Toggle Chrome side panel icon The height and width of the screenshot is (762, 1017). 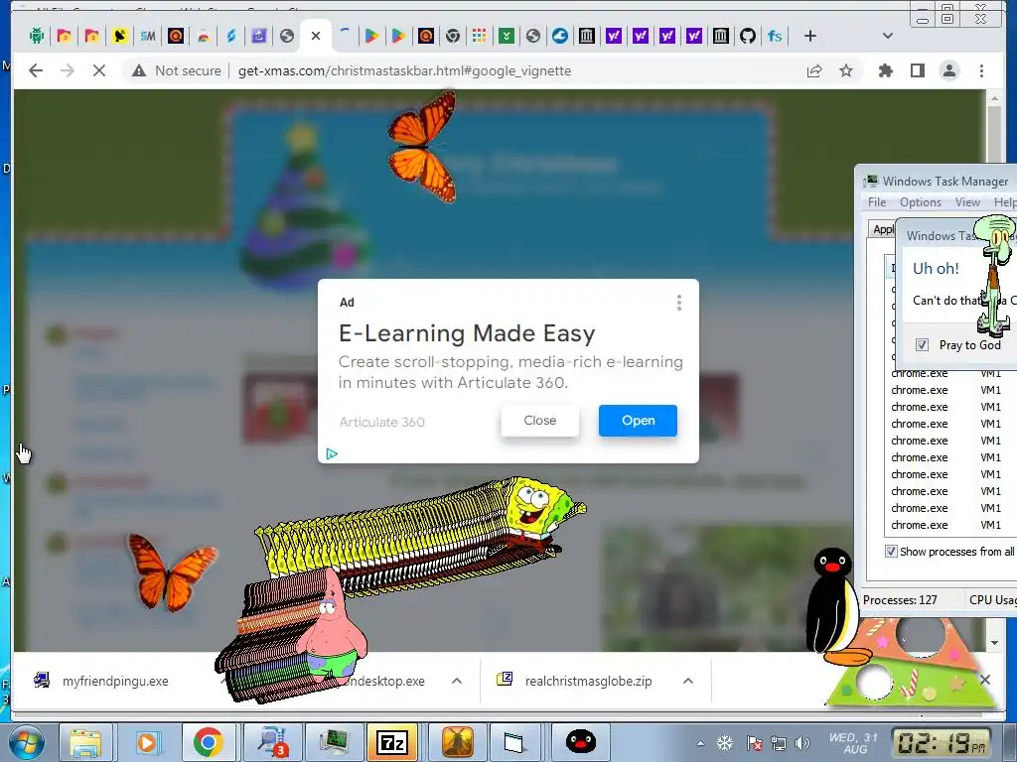[x=917, y=70]
